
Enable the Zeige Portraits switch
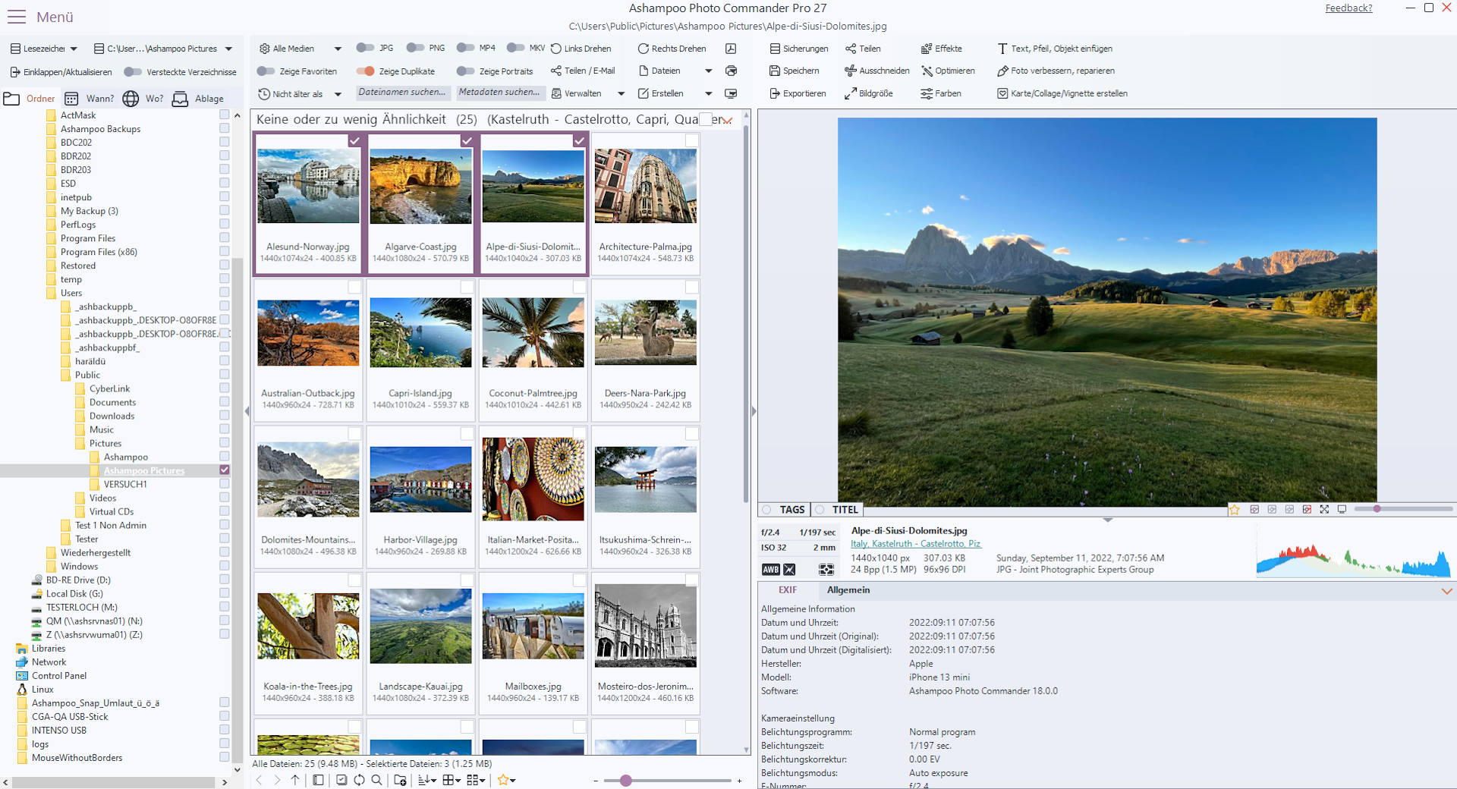tap(465, 71)
